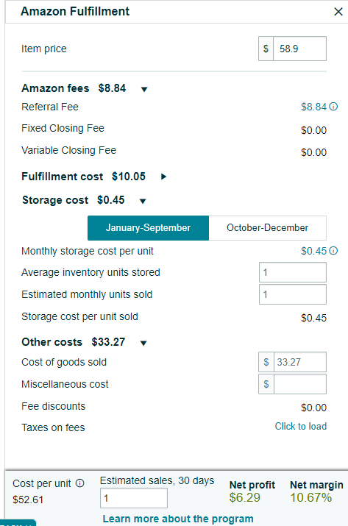This screenshot has height=526, width=348.
Task: Close the Amazon Fulfillment panel
Action: point(338,12)
